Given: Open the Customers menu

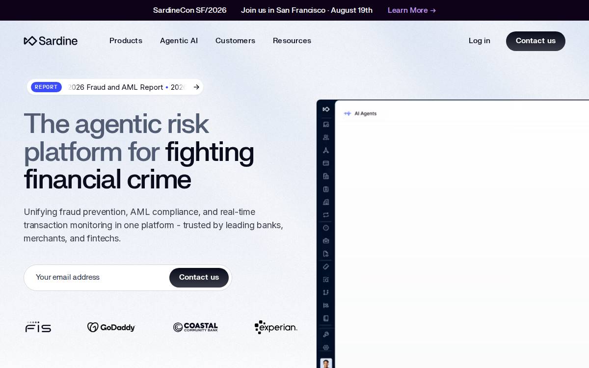Looking at the screenshot, I should coord(235,41).
